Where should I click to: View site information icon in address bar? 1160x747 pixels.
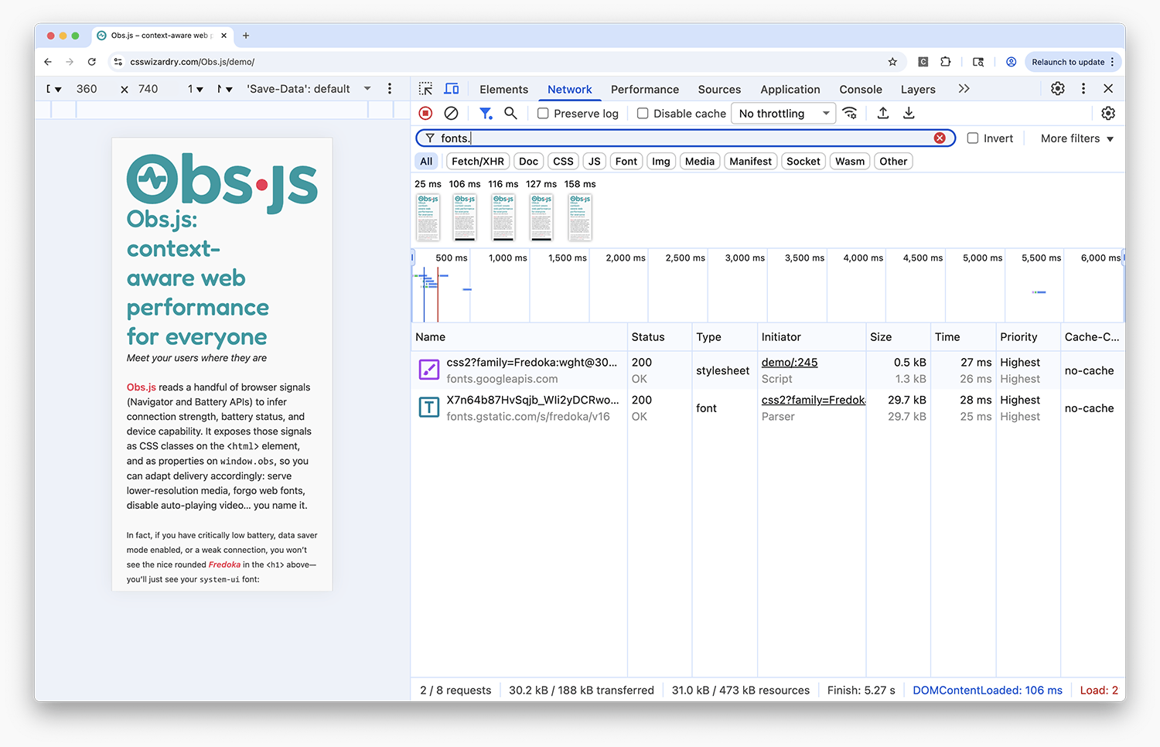point(118,62)
